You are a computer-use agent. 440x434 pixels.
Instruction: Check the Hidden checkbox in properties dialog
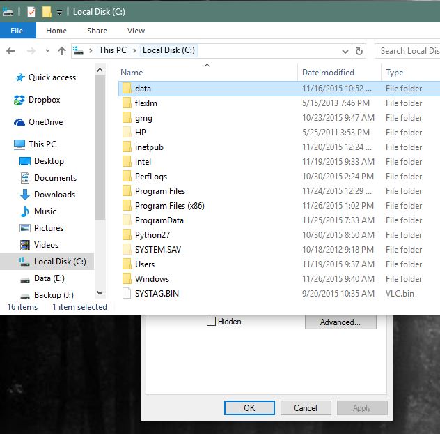pyautogui.click(x=211, y=321)
